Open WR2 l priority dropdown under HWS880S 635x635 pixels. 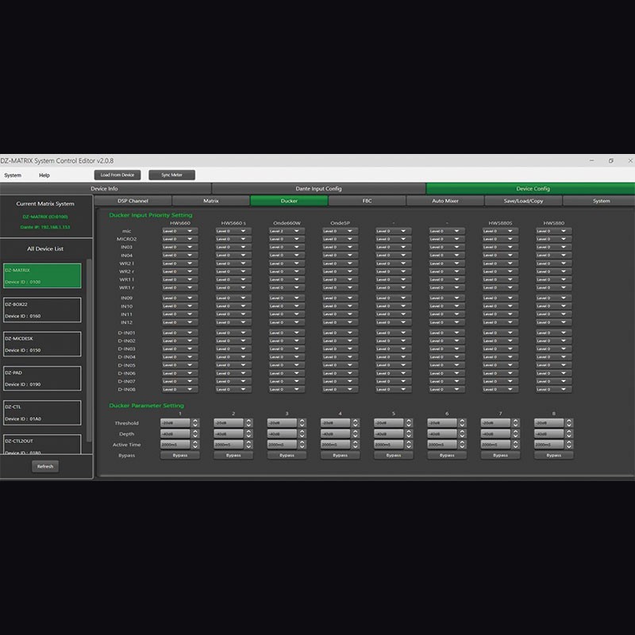[x=500, y=264]
